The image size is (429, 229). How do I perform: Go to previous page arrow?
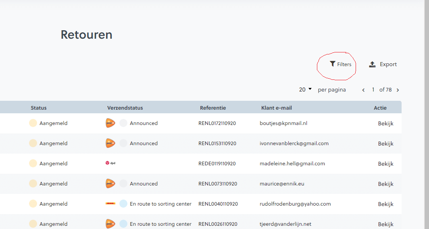[x=363, y=90]
